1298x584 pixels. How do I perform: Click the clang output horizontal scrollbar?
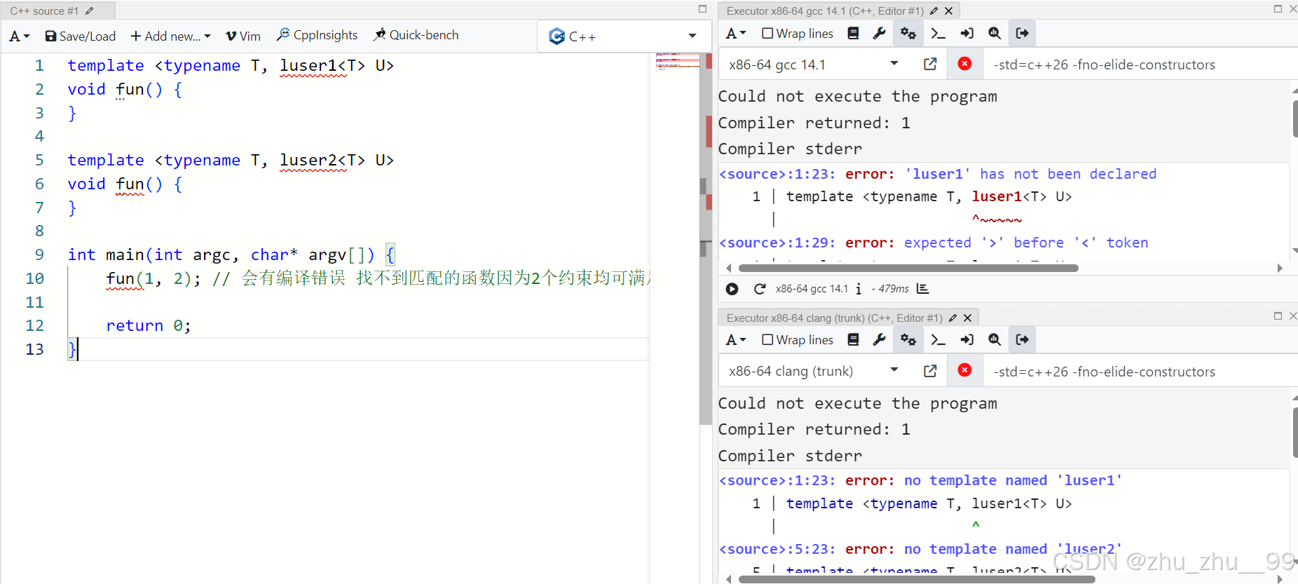(x=916, y=579)
